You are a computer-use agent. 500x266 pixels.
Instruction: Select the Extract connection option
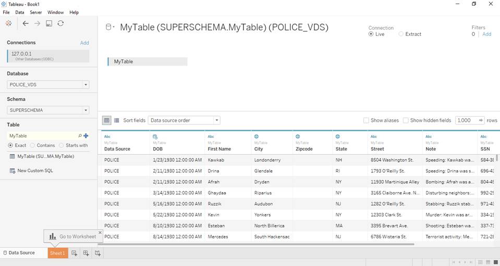click(x=401, y=34)
